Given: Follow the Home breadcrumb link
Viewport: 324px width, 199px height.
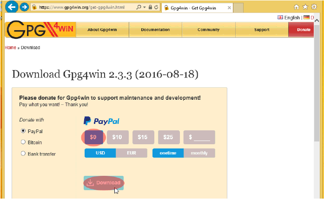Looking at the screenshot, I should tap(10, 48).
